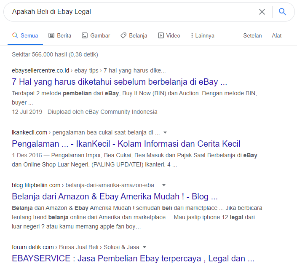Screen dimensions: 297x266
Task: Open '7 Hal yang harus diketahui sebelum berbelanja' result
Action: [119, 82]
